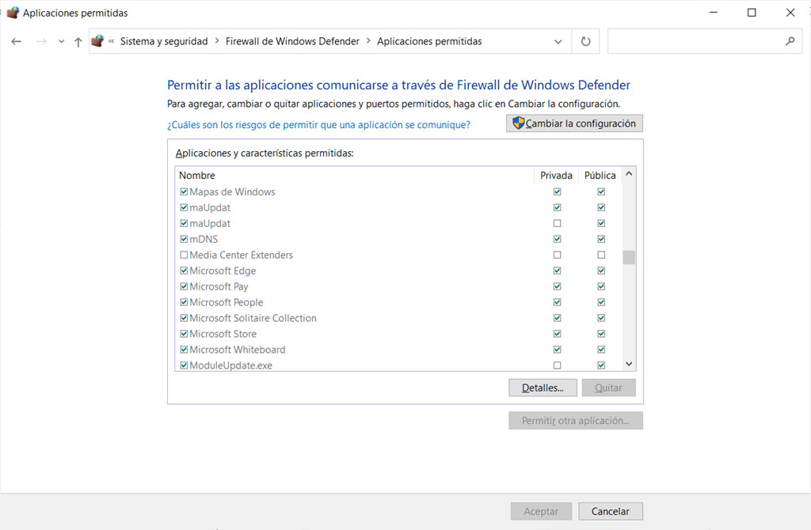Screen dimensions: 811x530
Task: Go up one level arrow
Action: coord(78,42)
